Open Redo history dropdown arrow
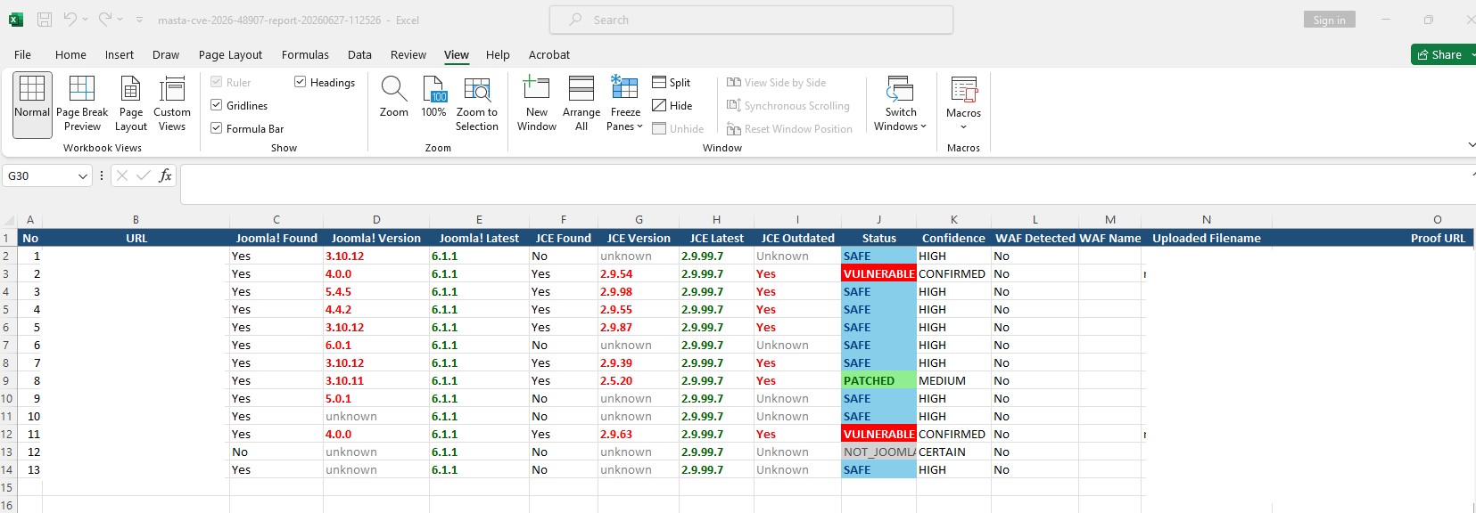 pyautogui.click(x=120, y=20)
